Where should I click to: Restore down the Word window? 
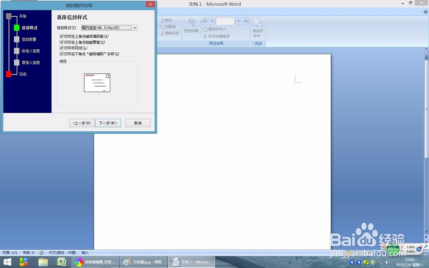point(411,3)
